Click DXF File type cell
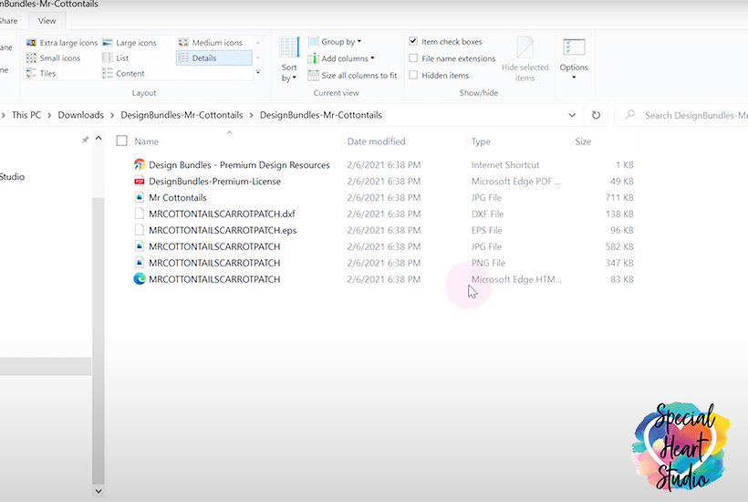This screenshot has width=748, height=502. (487, 214)
